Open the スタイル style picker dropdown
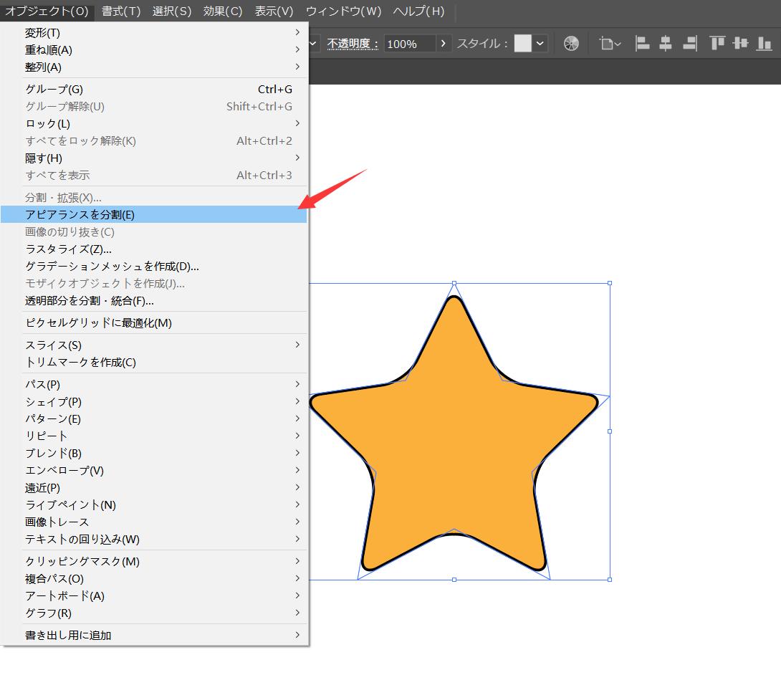 pyautogui.click(x=540, y=44)
